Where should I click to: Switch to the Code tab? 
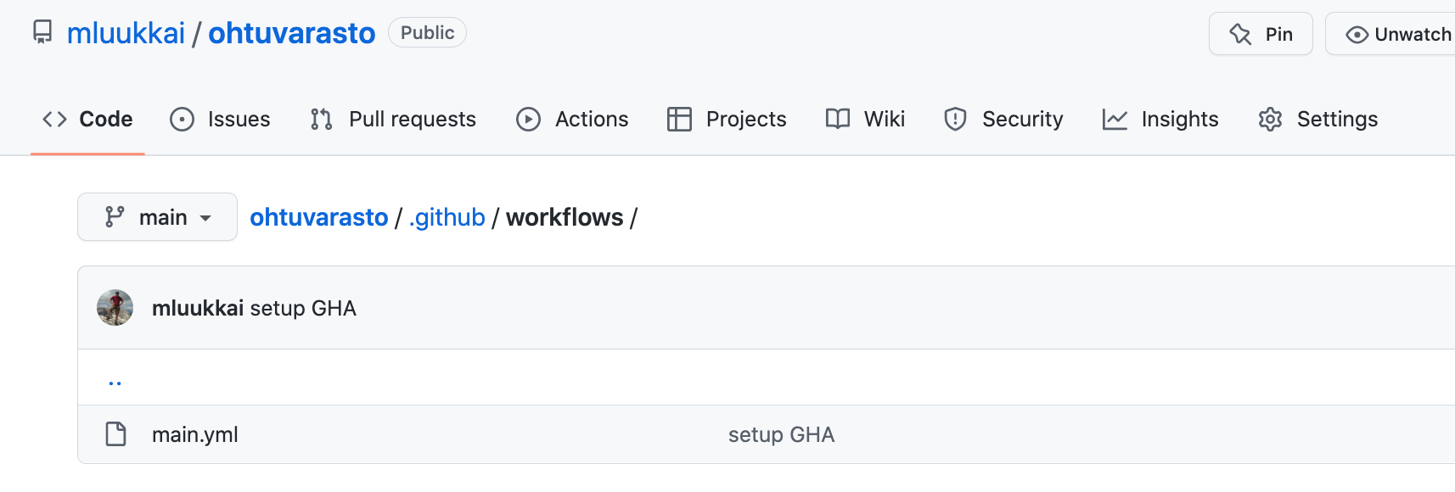click(88, 119)
